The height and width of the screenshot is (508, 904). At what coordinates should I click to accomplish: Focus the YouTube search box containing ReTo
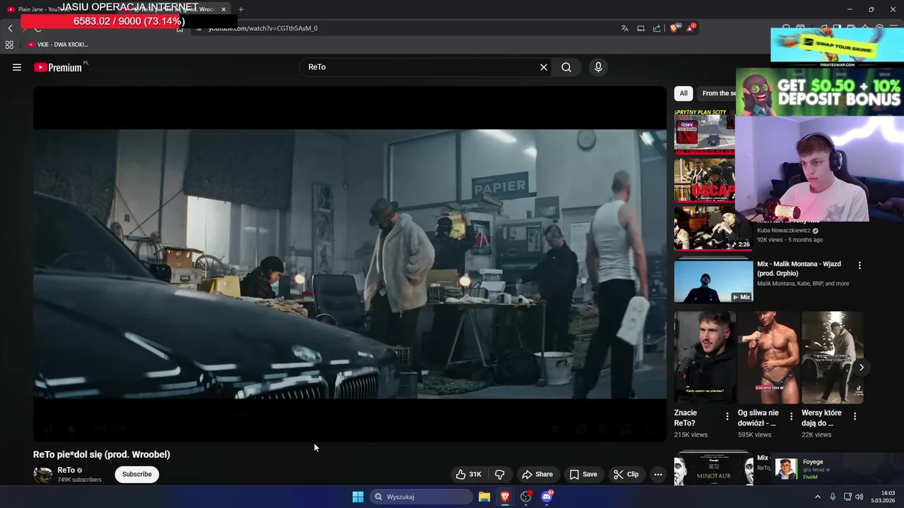[421, 67]
